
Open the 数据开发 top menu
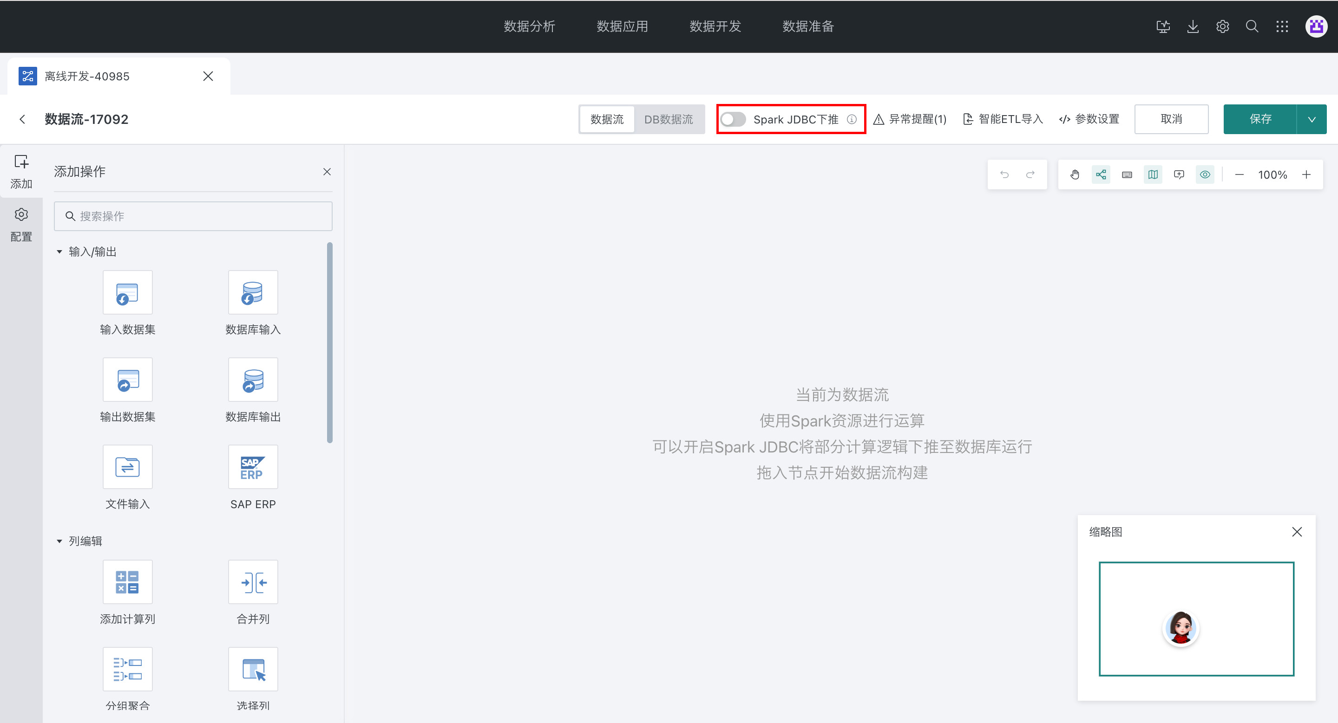click(x=715, y=26)
